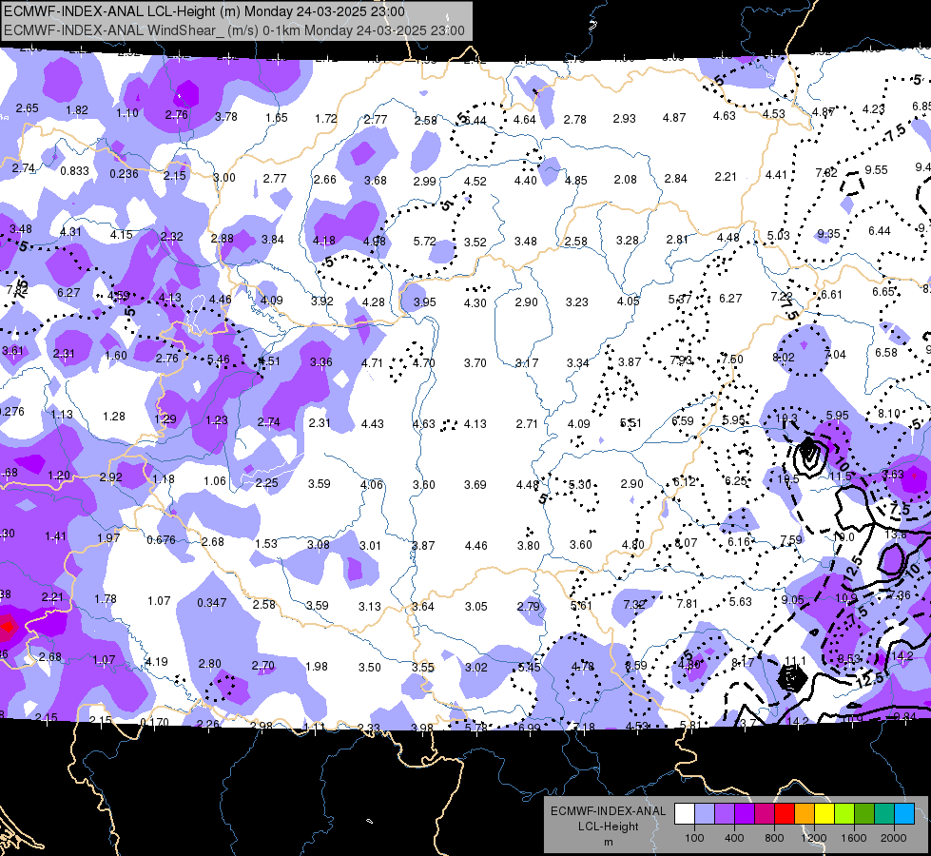Click the wind shear value '10.3'

tap(786, 418)
